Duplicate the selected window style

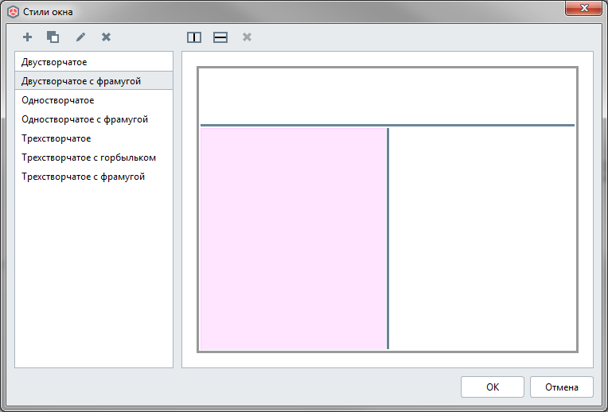coord(53,37)
